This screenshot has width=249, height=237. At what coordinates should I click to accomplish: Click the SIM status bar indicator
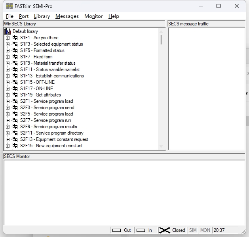193,230
